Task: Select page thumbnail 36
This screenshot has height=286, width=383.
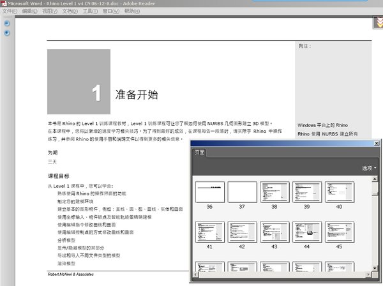Action: [210, 192]
